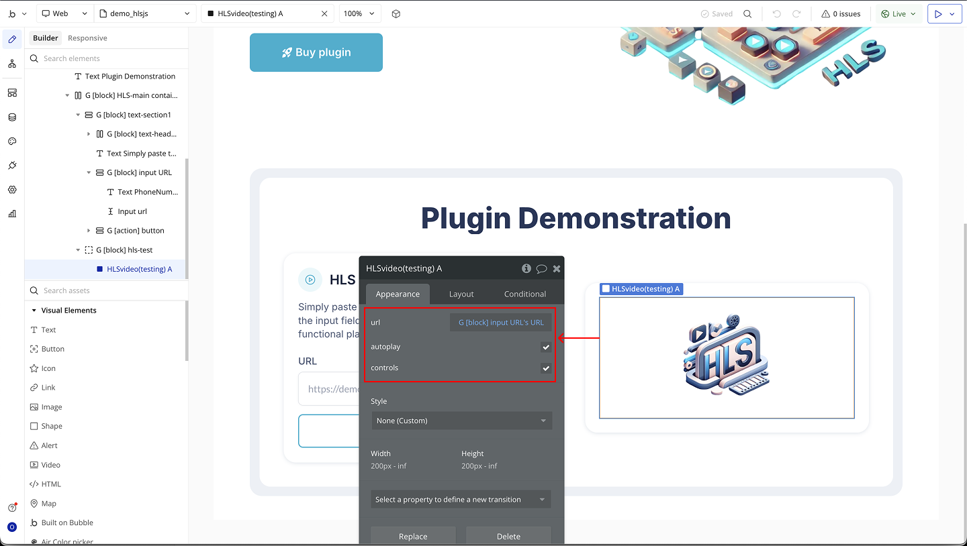The width and height of the screenshot is (967, 546).
Task: Click the Buy plugin button
Action: click(316, 52)
